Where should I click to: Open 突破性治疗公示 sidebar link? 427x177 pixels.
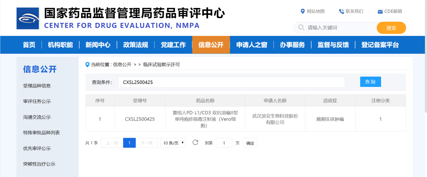tap(39, 164)
